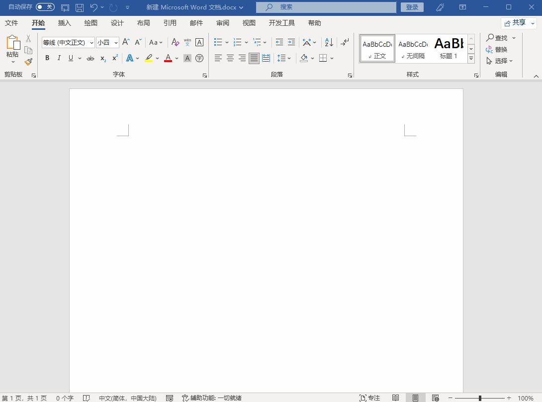Image resolution: width=542 pixels, height=402 pixels.
Task: Switch to the 布局 ribbon tab
Action: [143, 23]
